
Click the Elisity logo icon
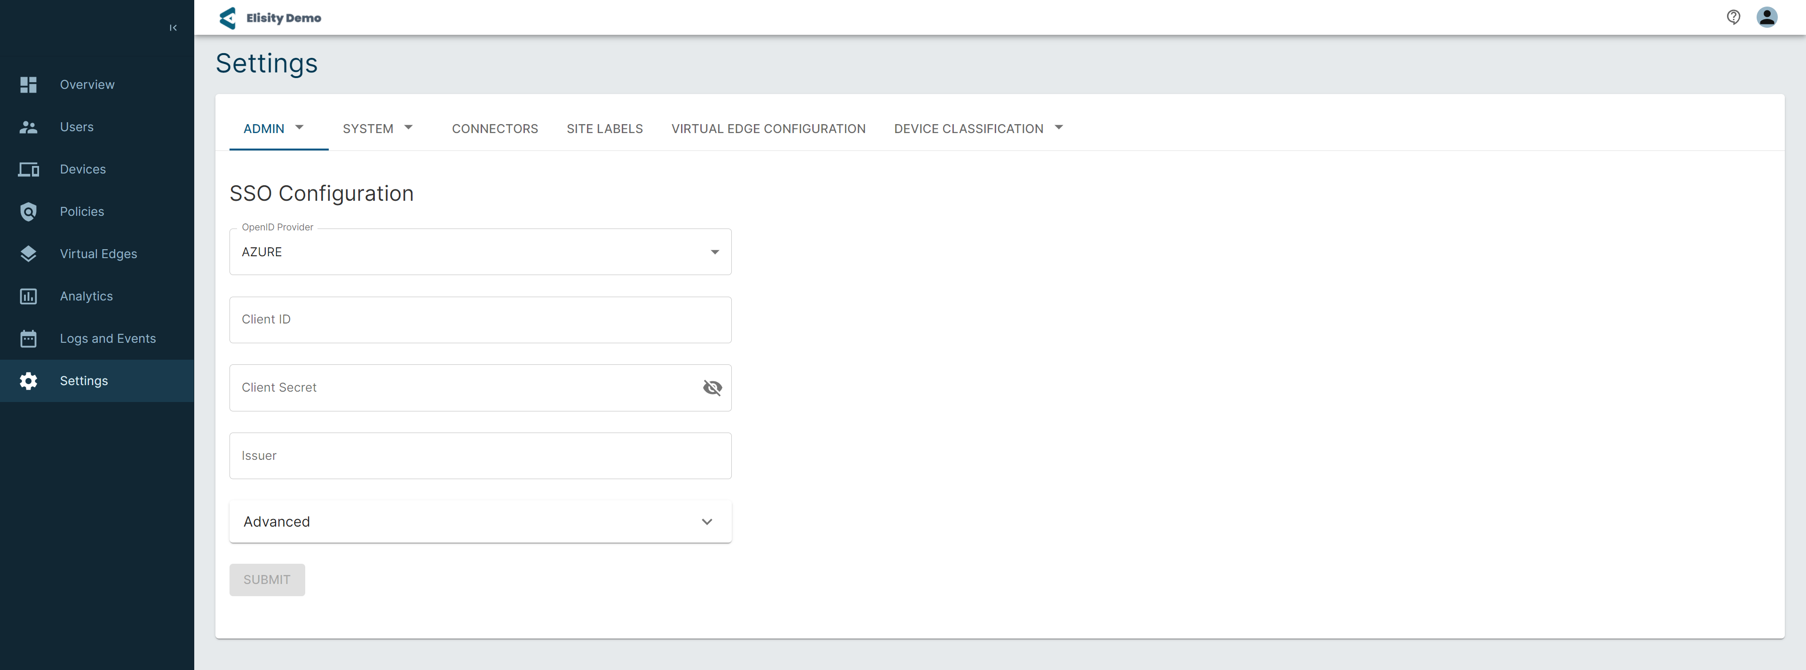click(228, 17)
